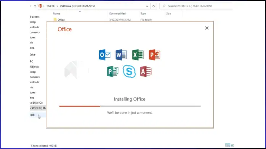
Task: Open the recent locations dropdown arrow
Action: [x=30, y=6]
